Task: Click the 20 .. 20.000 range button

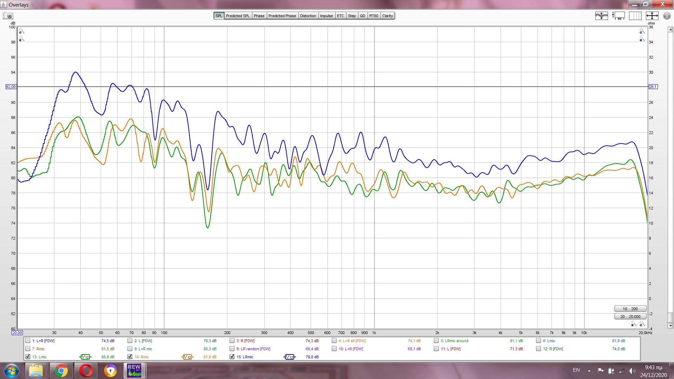Action: 630,317
